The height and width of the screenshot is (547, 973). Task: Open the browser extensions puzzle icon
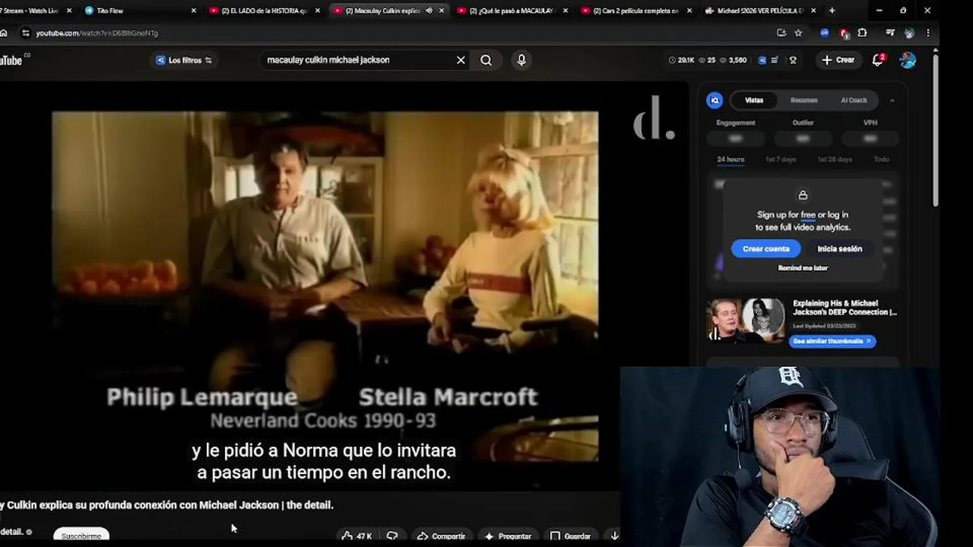[862, 33]
